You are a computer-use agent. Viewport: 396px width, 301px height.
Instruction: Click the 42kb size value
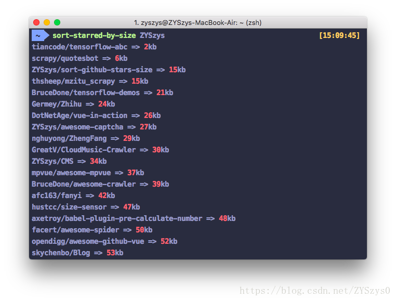pos(107,195)
